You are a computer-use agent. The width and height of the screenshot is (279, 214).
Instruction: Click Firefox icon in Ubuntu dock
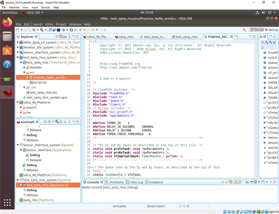[x=7, y=22]
